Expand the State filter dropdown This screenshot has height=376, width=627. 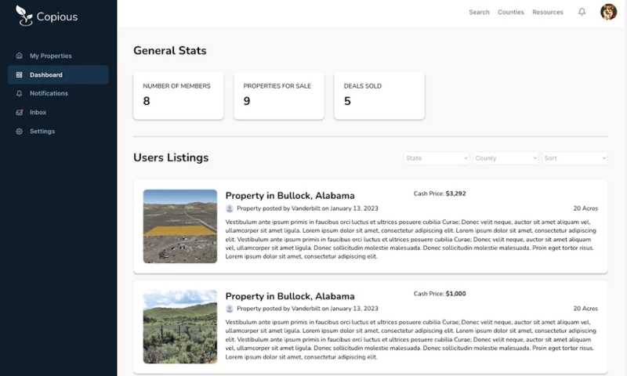pyautogui.click(x=437, y=158)
